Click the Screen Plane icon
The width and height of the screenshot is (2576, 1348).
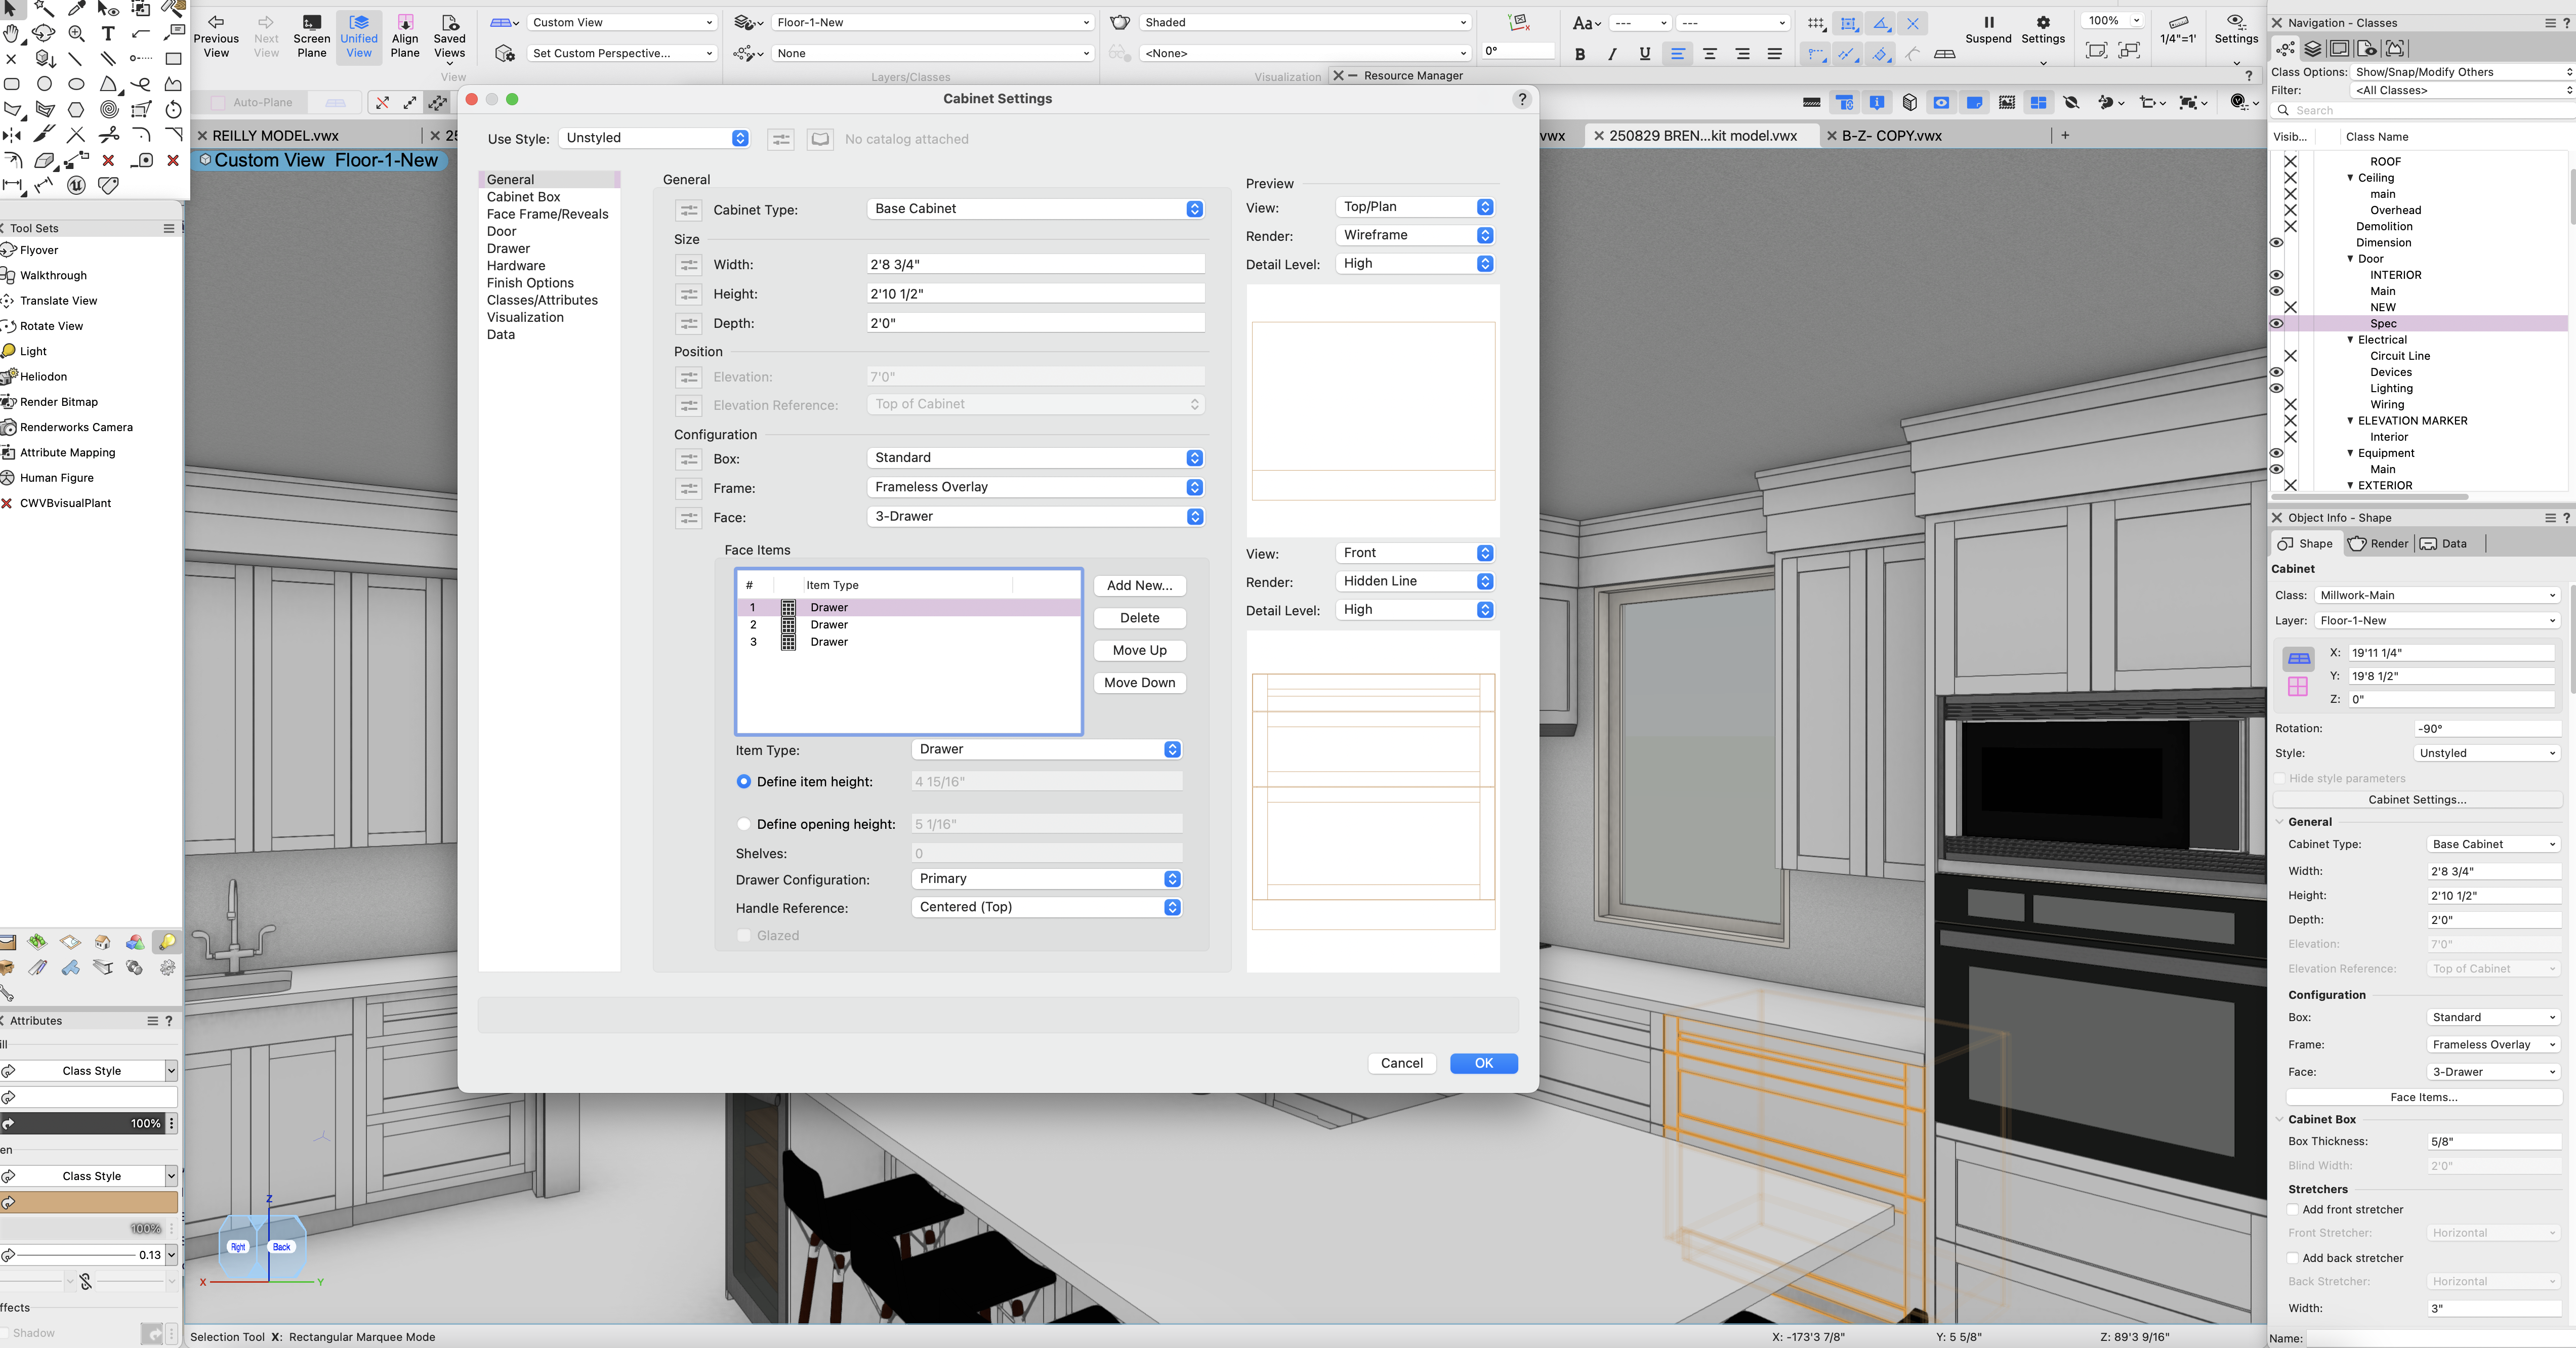[311, 36]
